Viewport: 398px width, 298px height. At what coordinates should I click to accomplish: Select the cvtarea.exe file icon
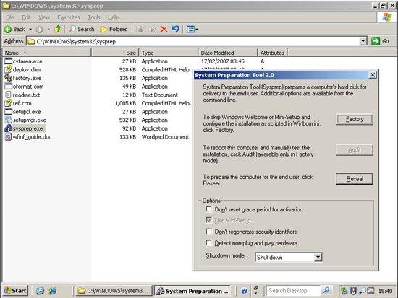click(x=9, y=61)
